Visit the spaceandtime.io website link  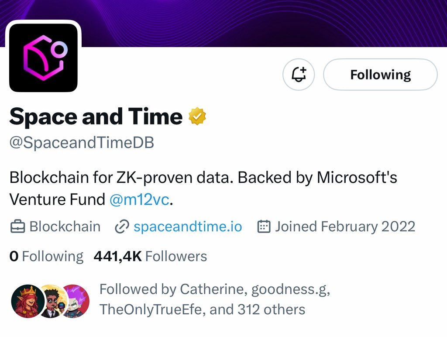click(188, 227)
